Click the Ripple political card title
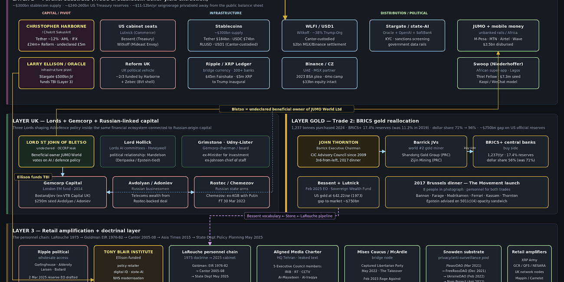The width and height of the screenshot is (564, 282). [53, 252]
